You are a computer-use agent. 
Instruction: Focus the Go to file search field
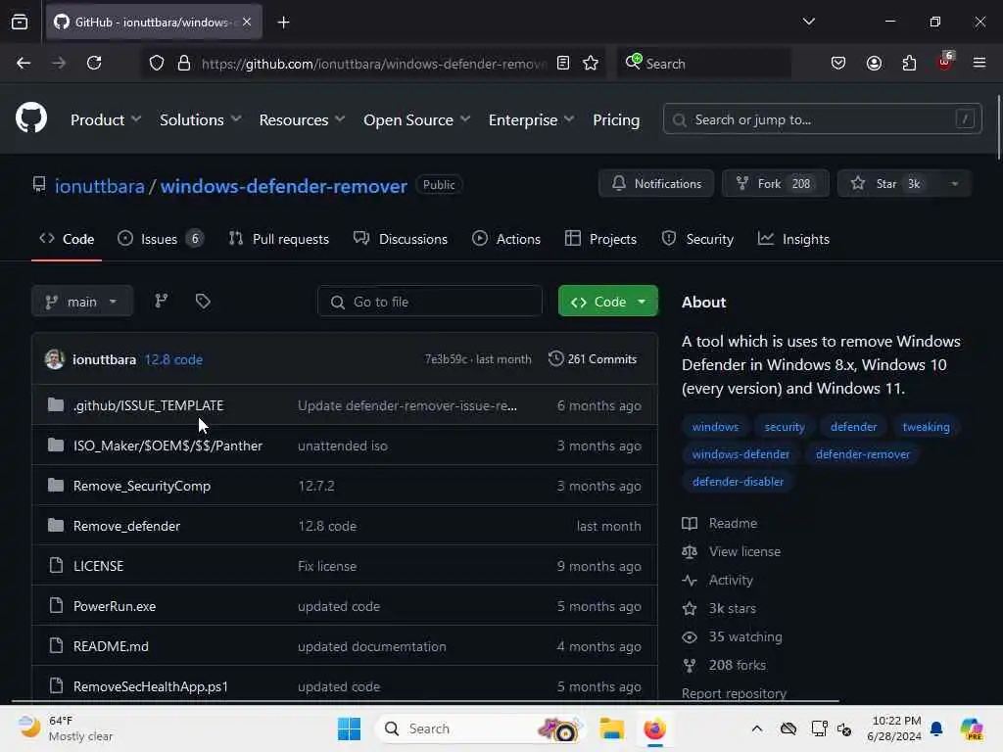(429, 301)
